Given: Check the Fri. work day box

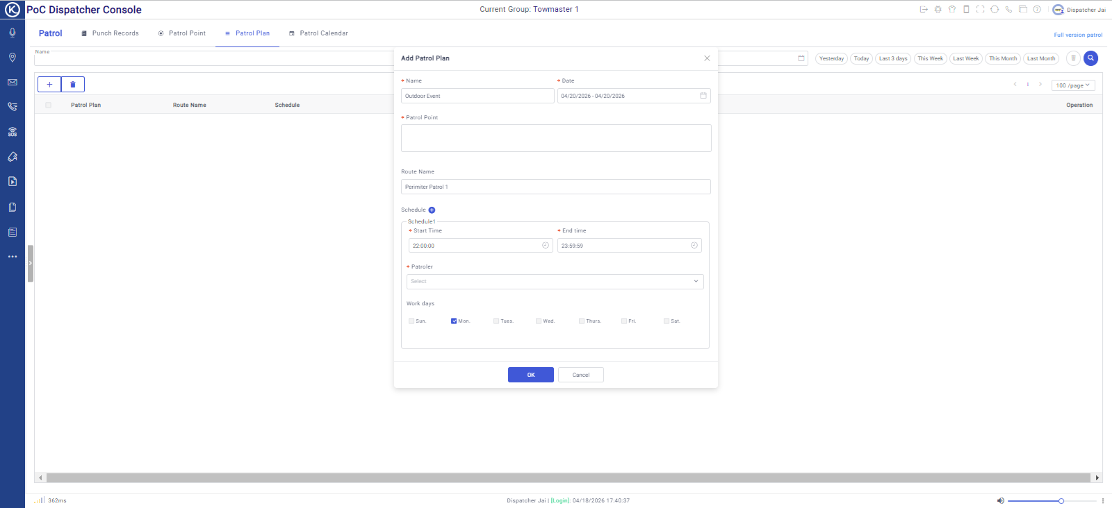Looking at the screenshot, I should click(624, 321).
